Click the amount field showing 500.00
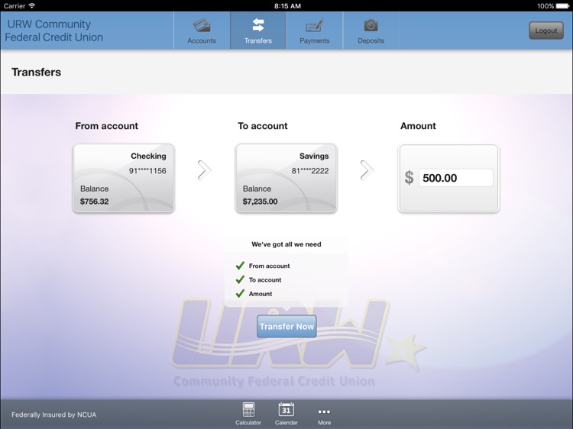 455,178
